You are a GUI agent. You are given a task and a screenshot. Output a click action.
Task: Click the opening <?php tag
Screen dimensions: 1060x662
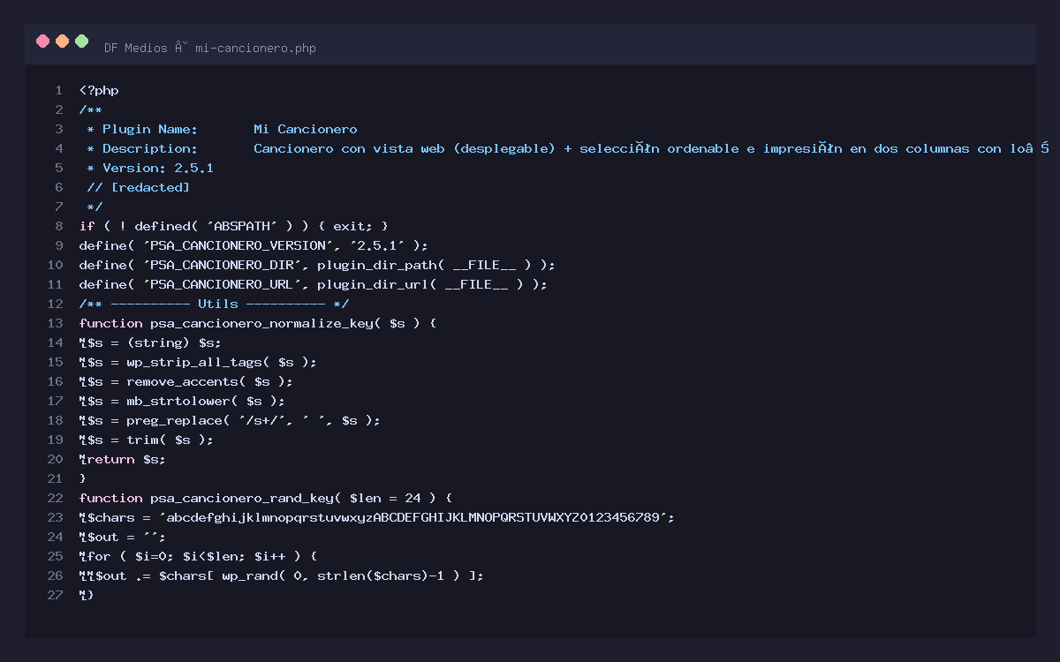click(x=99, y=91)
